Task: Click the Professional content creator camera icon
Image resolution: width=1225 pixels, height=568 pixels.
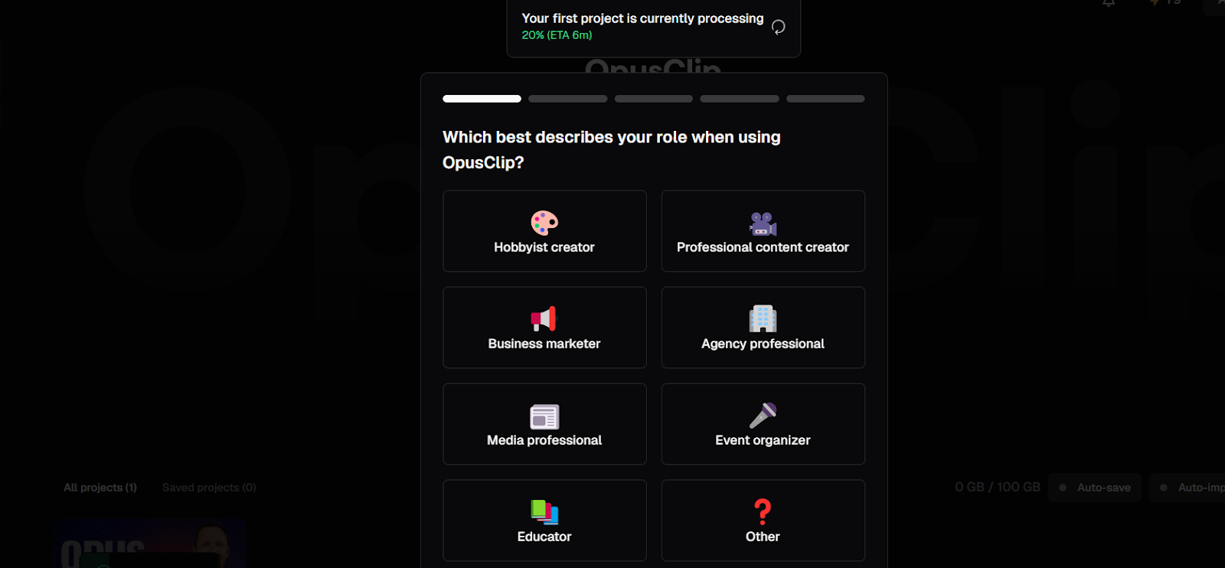Action: [x=763, y=224]
